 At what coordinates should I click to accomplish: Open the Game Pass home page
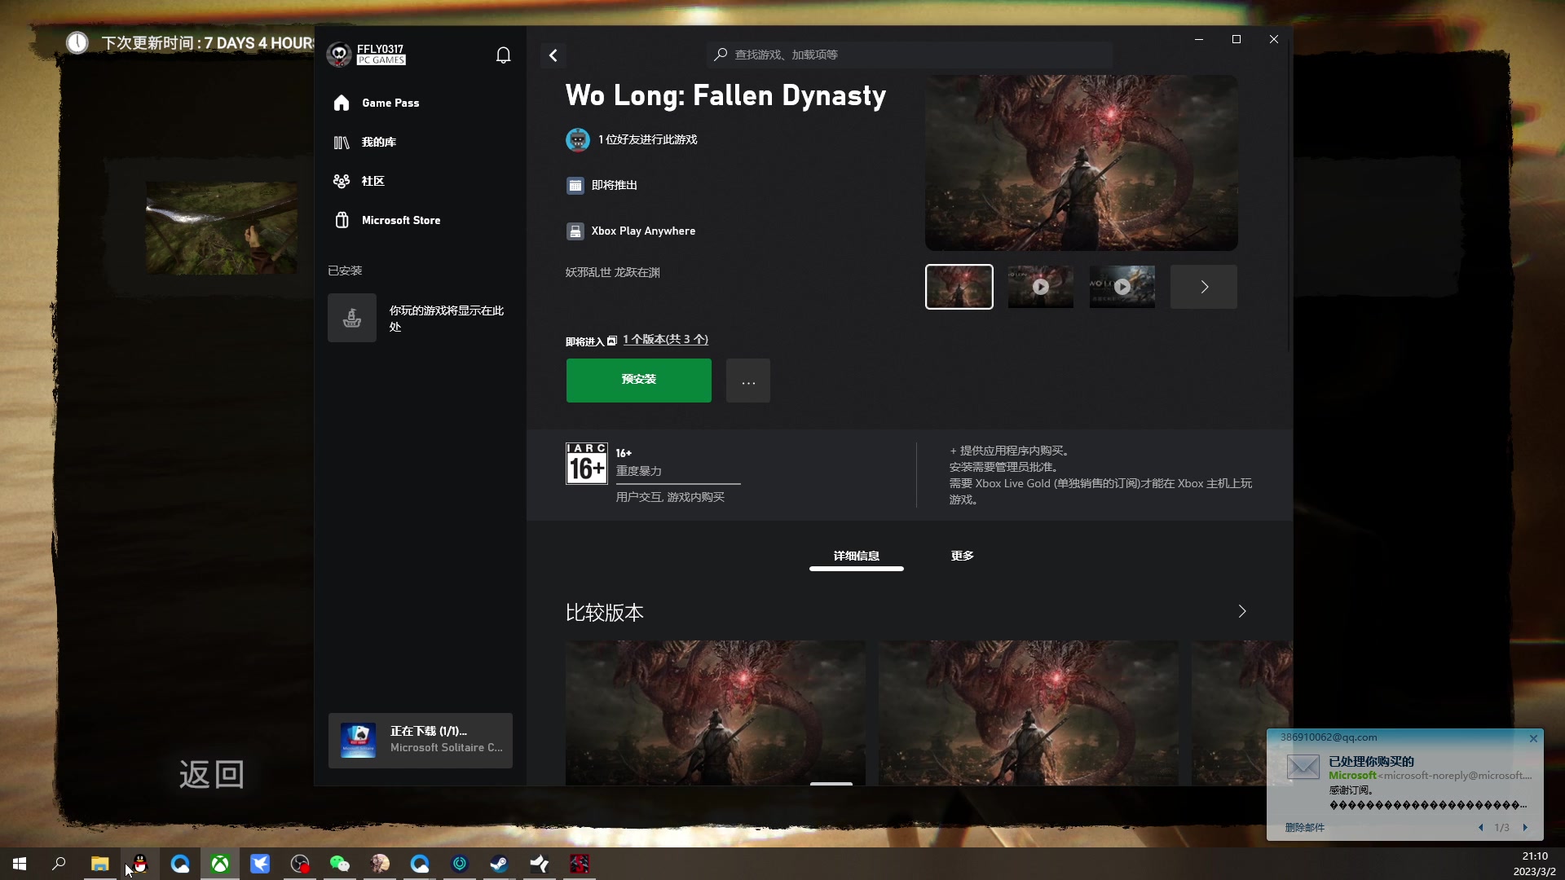tap(376, 103)
